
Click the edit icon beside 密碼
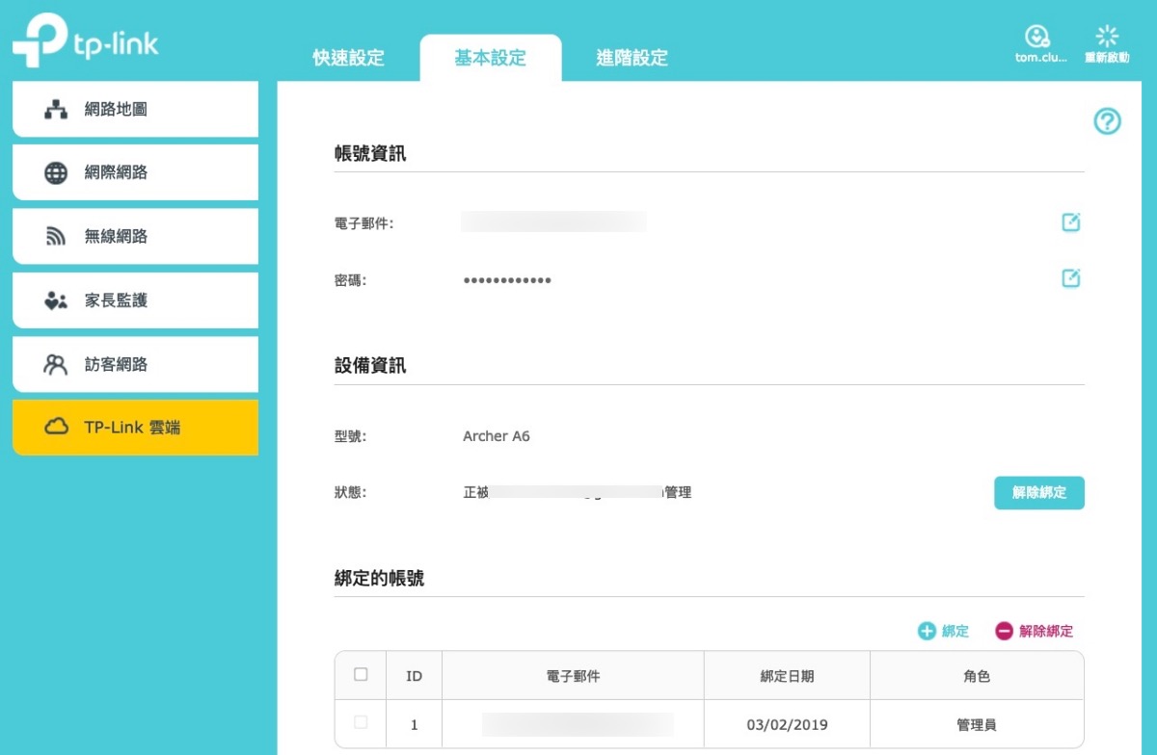[1070, 278]
